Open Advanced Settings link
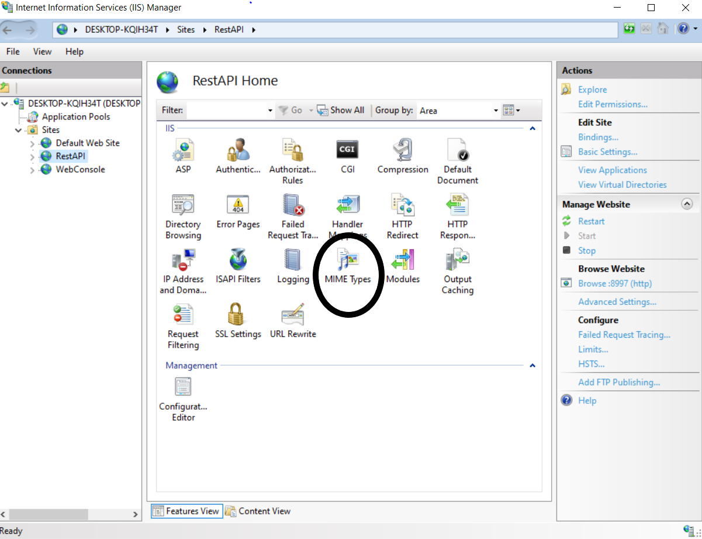 [617, 302]
